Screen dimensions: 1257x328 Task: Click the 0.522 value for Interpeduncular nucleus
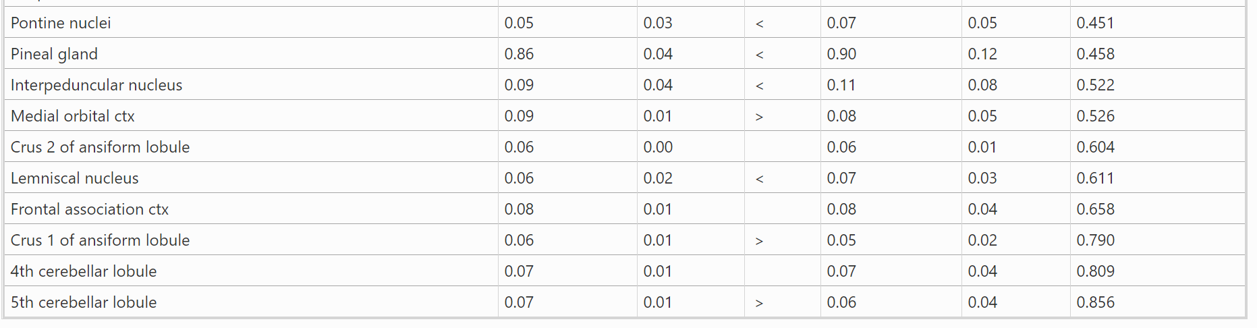click(1095, 85)
